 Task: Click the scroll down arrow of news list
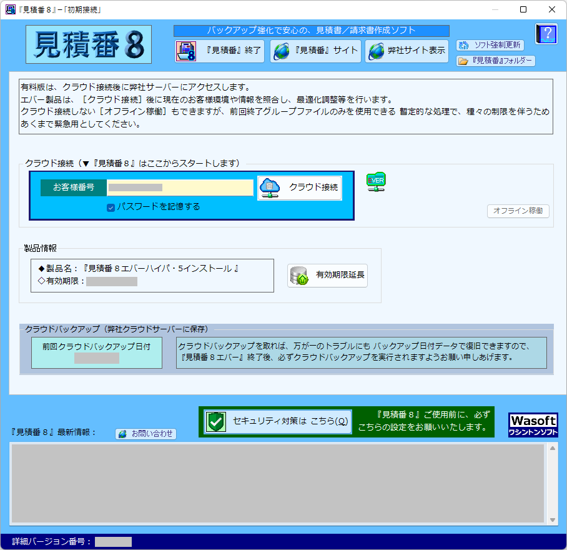[x=553, y=520]
